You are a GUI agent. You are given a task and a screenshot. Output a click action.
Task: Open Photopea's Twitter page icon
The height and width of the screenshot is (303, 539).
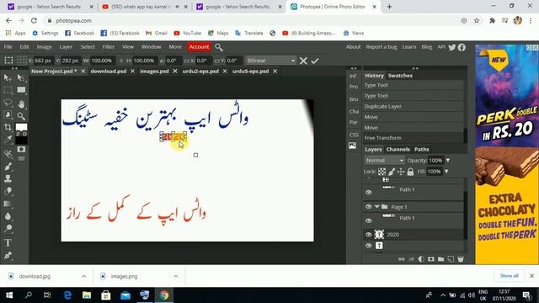pyautogui.click(x=452, y=47)
